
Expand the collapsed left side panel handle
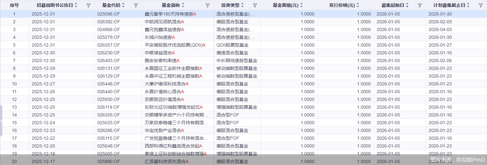(x=1, y=120)
